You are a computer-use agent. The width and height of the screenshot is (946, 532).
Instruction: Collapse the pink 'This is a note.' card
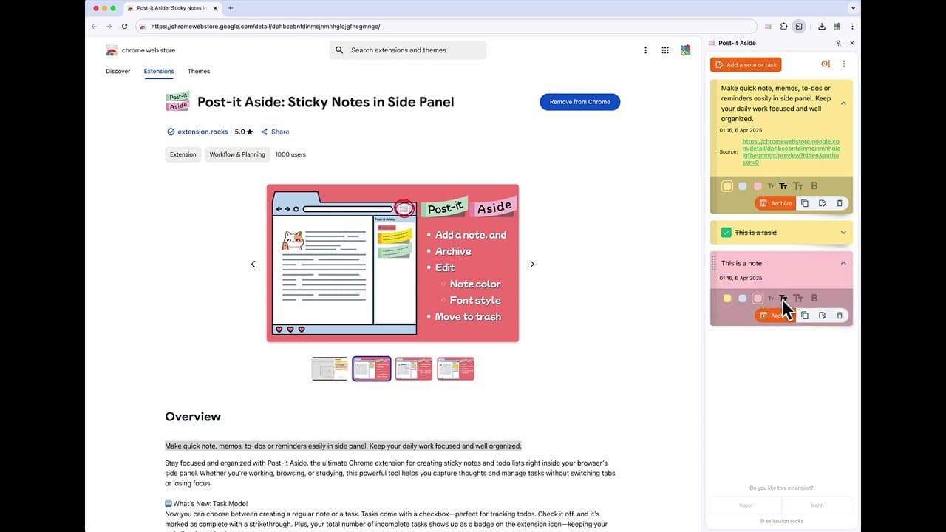[x=843, y=263]
